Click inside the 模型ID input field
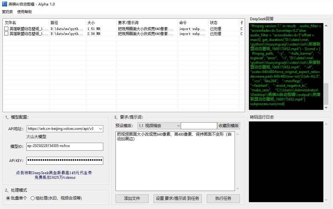 pyautogui.click(x=64, y=146)
